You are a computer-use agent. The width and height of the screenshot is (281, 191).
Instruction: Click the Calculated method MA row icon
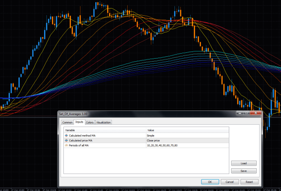[x=66, y=136]
